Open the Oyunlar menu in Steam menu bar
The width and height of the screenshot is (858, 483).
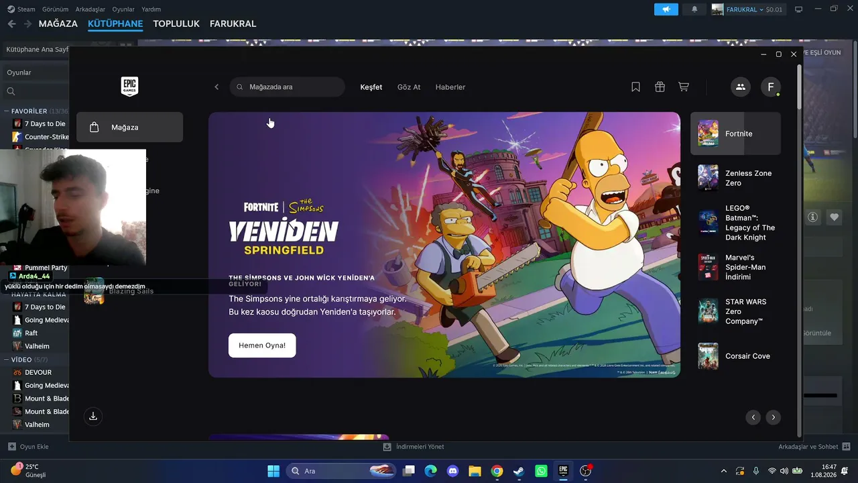click(123, 9)
